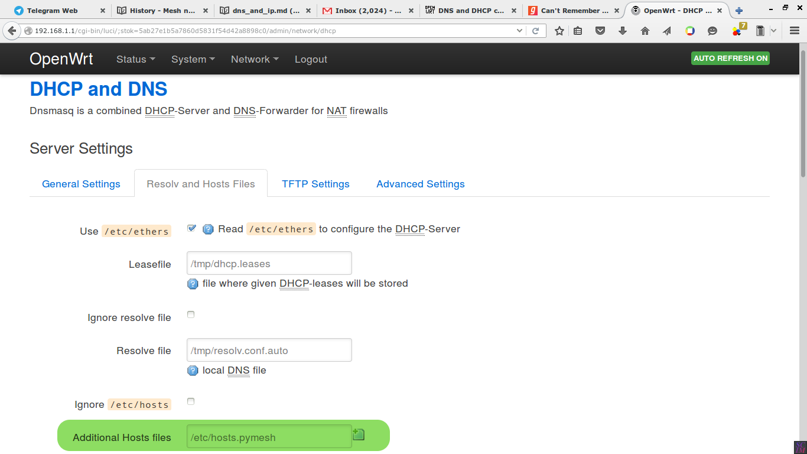Image resolution: width=807 pixels, height=454 pixels.
Task: Open the browser downloads arrow
Action: point(623,31)
